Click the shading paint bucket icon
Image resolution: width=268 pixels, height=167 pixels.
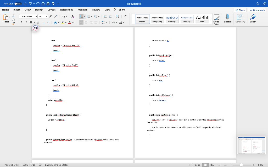coord(113,22)
